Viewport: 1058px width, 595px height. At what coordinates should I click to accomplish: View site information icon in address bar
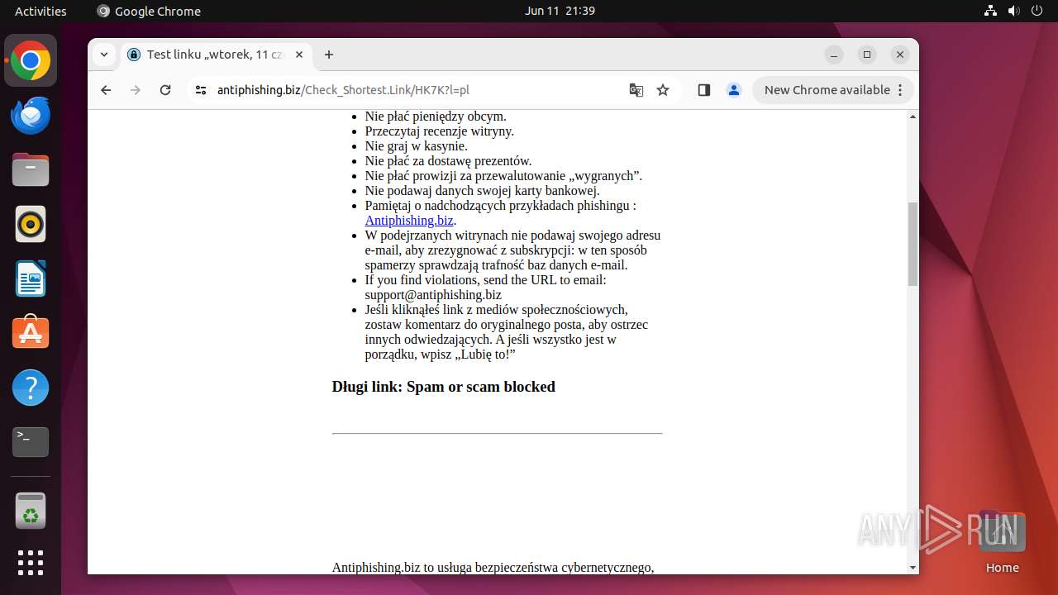click(200, 90)
